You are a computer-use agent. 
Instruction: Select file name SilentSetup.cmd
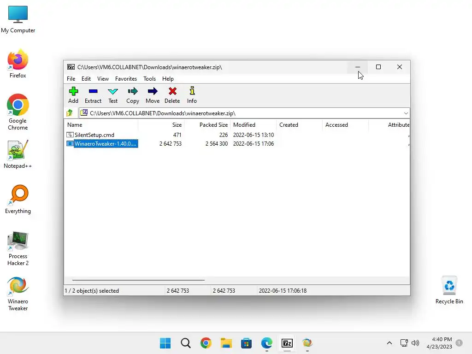94,135
